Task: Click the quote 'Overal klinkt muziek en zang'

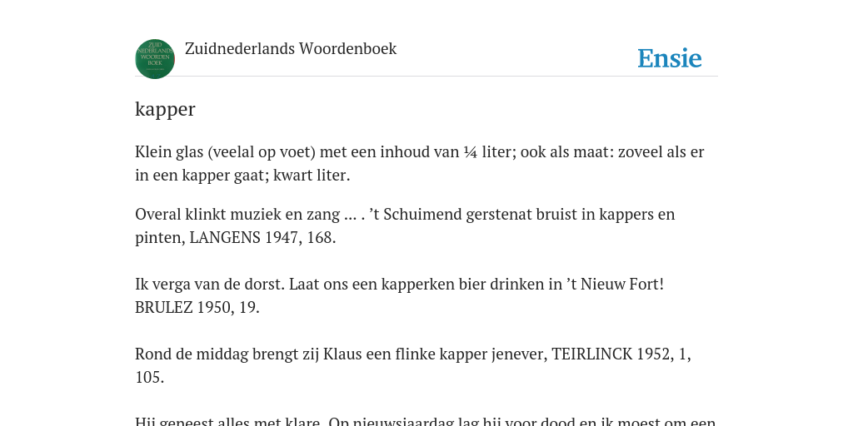Action: coord(237,214)
